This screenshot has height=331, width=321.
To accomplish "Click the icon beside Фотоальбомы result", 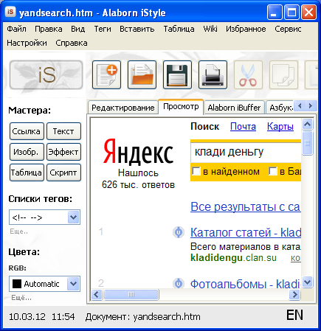I will (179, 283).
